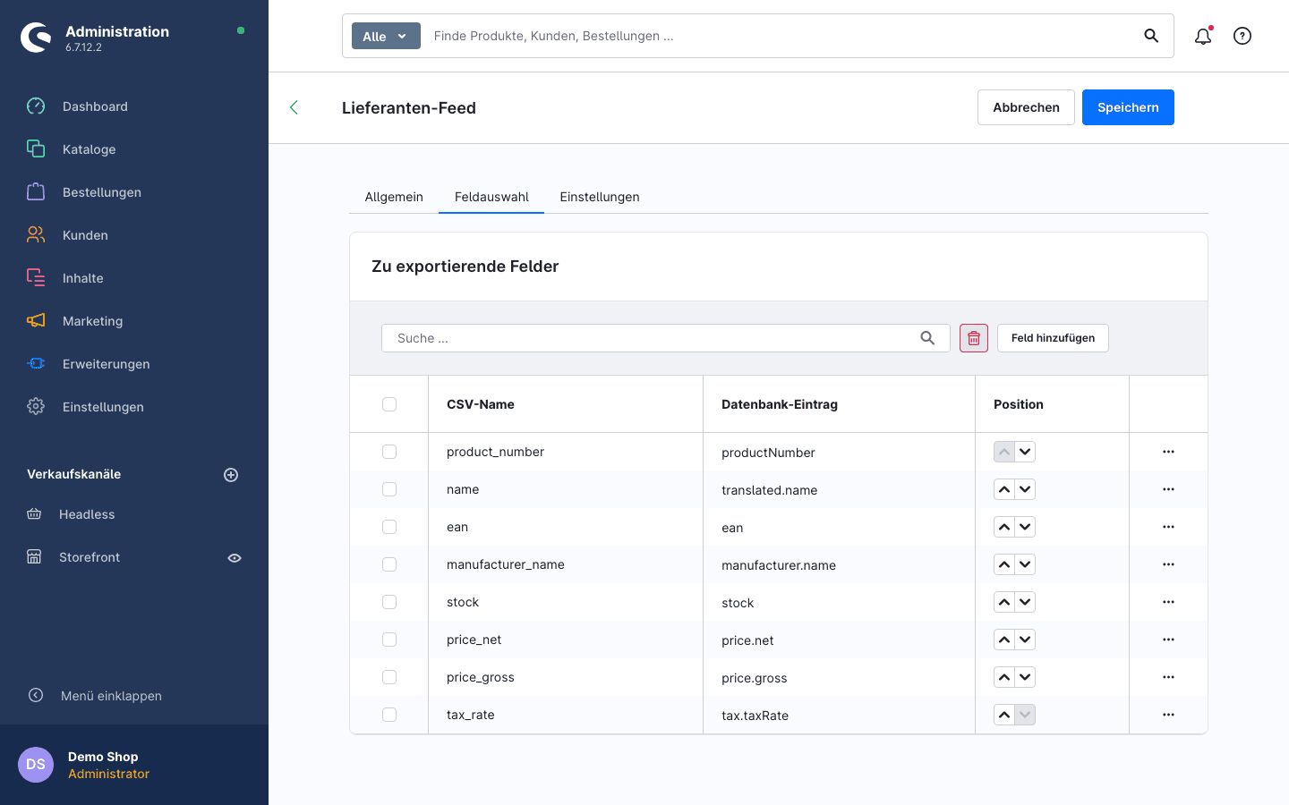Go back using the green arrow

pos(294,107)
